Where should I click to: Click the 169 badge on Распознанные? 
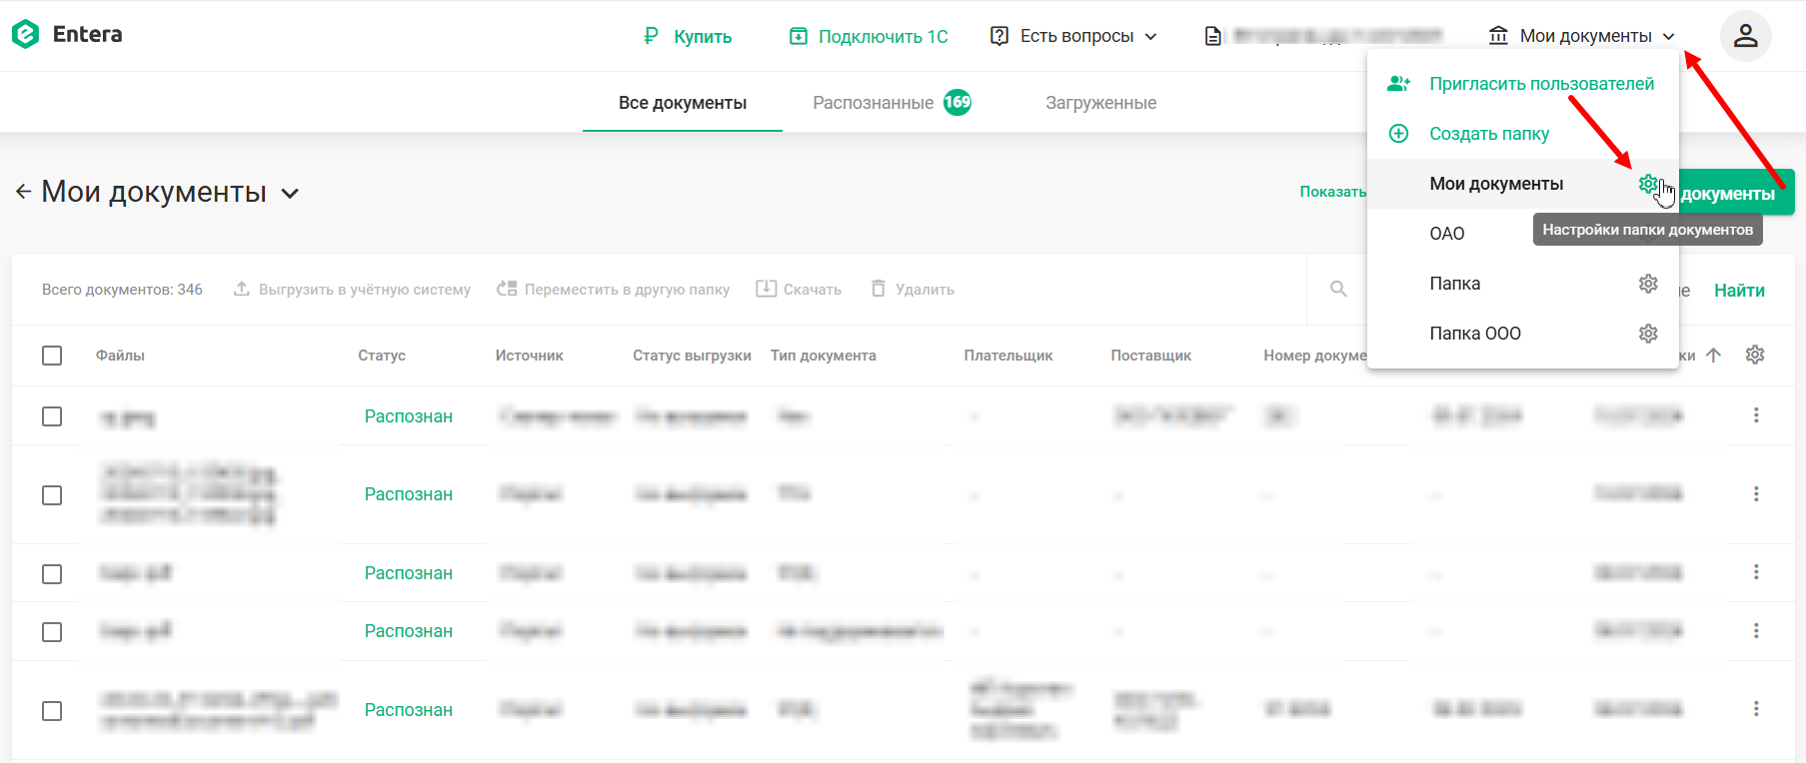(x=957, y=102)
